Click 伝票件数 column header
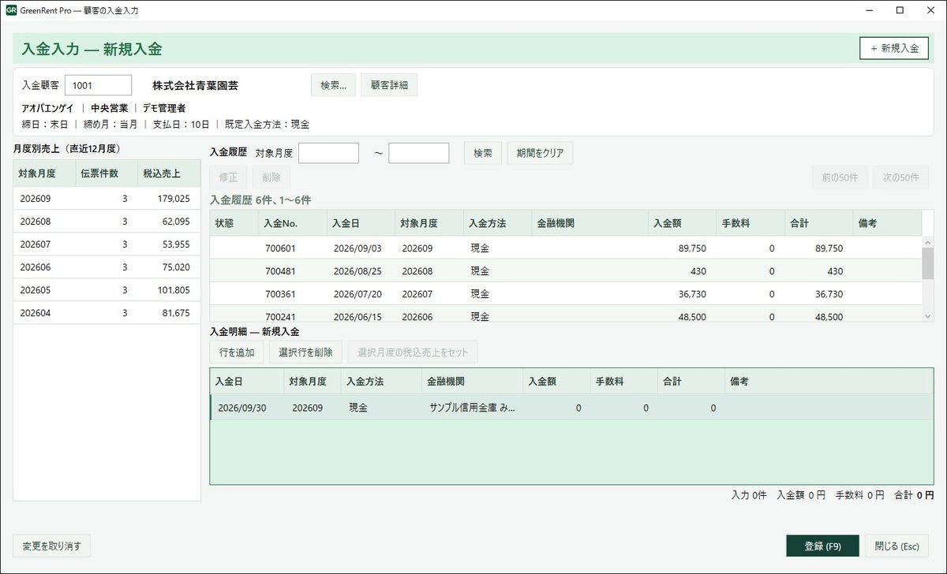Screen dimensions: 947x574 coord(106,173)
